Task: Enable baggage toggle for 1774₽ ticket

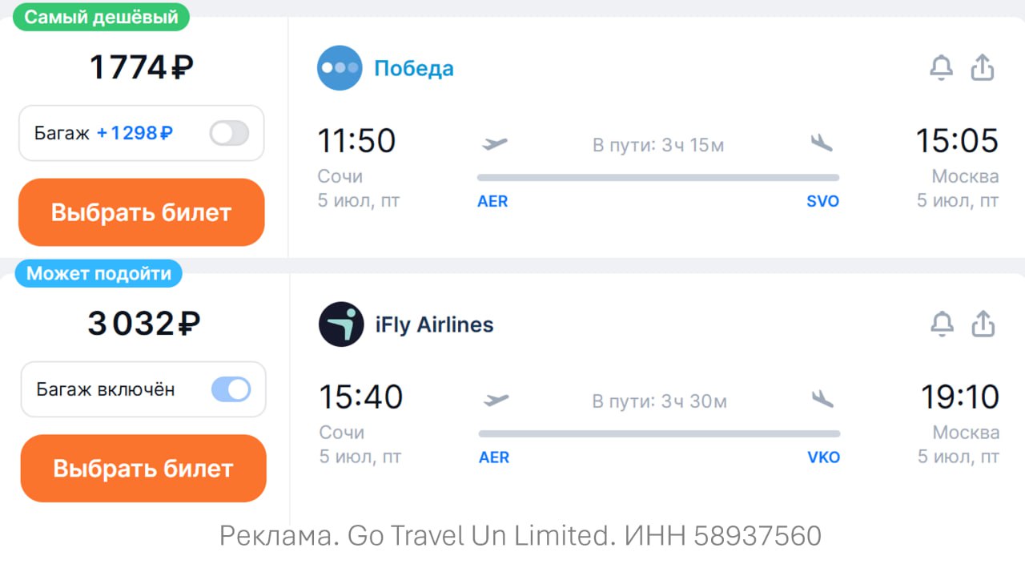Action: 229,133
